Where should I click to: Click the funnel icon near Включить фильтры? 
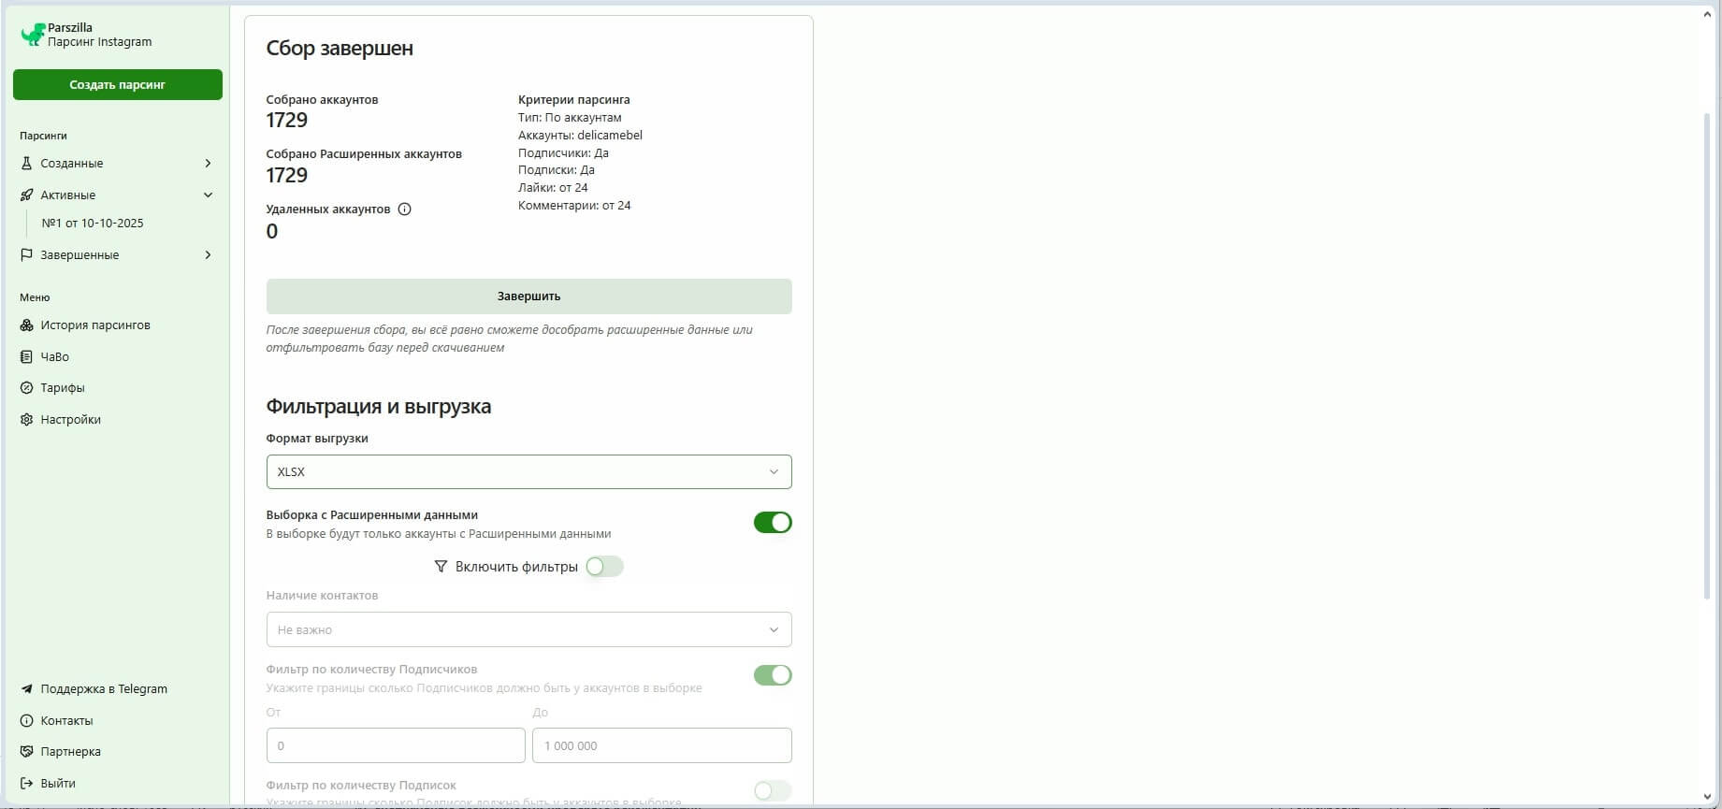coord(441,567)
